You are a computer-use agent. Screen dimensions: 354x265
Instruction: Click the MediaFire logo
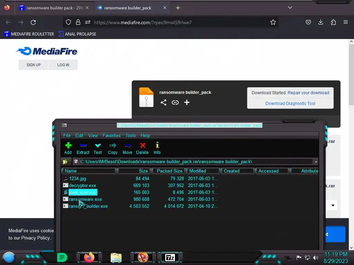coord(47,51)
